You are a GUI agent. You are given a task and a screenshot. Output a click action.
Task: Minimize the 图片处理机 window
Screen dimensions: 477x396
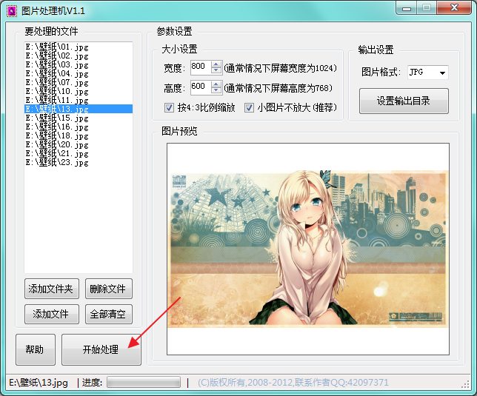407,8
